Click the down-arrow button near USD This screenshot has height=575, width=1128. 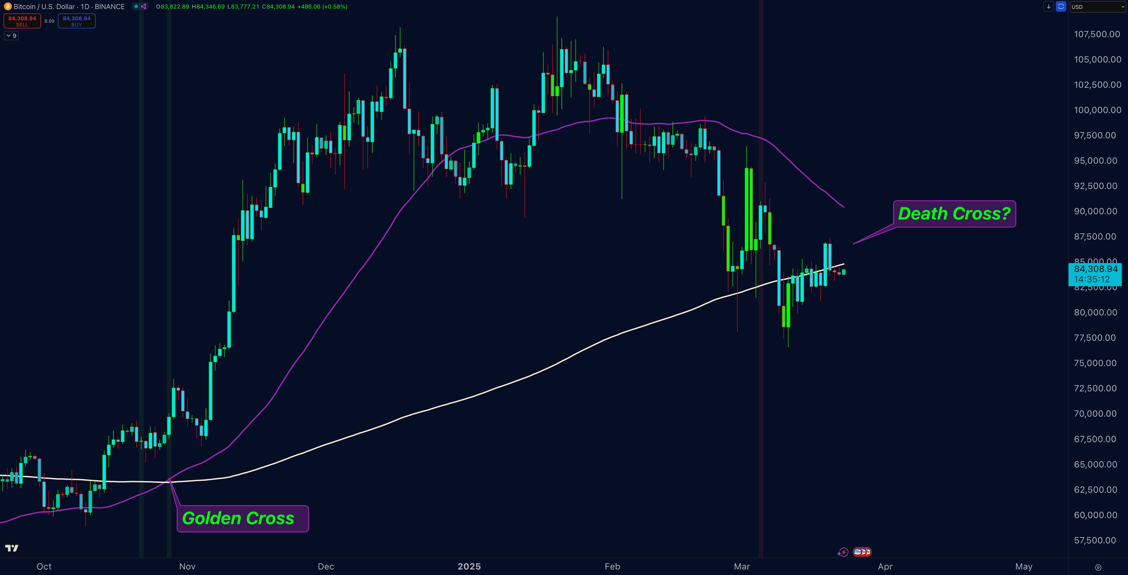pyautogui.click(x=1048, y=7)
